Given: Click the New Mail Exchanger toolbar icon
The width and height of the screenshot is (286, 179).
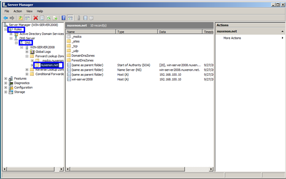Looking at the screenshot, I should pyautogui.click(x=92, y=18).
